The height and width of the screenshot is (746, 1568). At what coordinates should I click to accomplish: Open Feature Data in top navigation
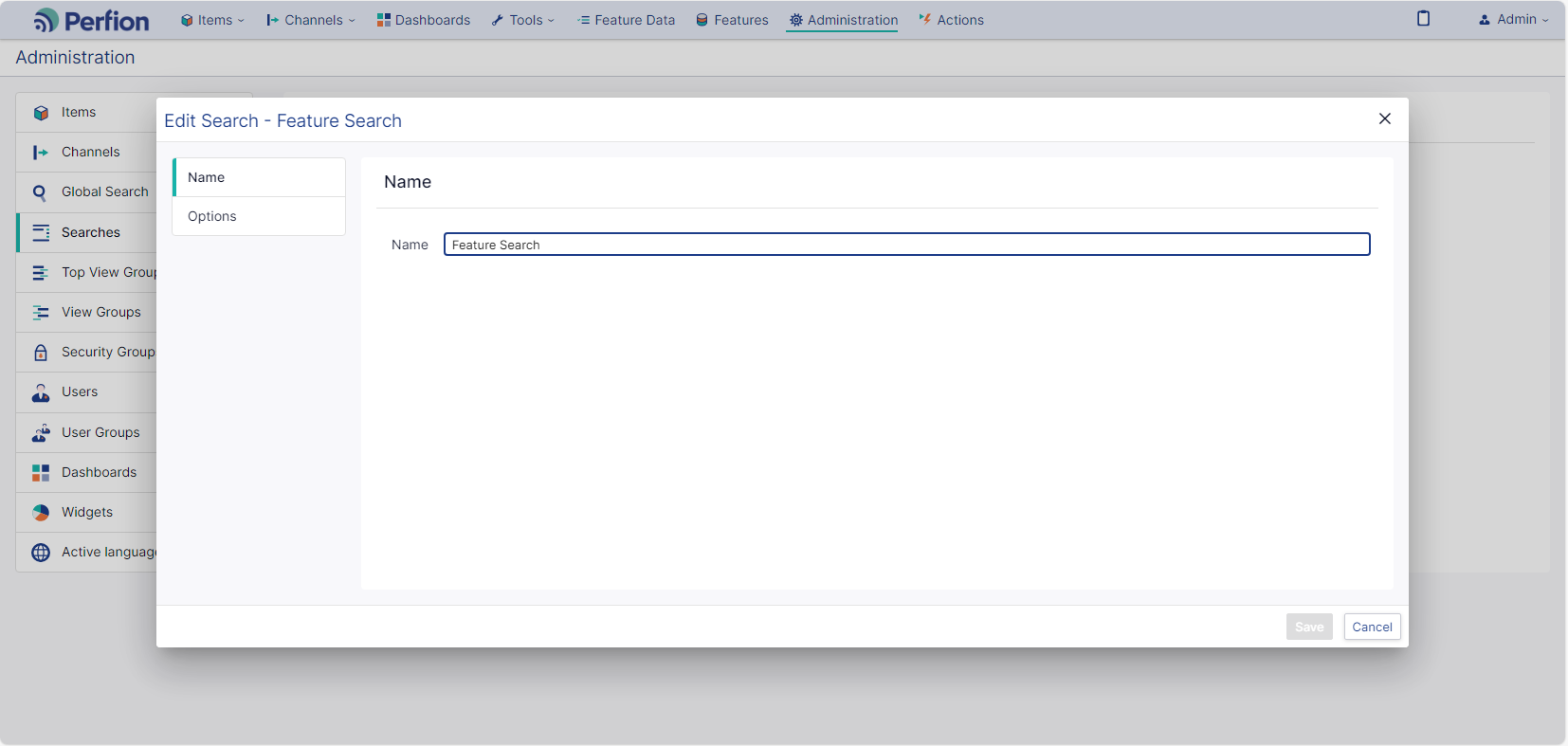tap(626, 20)
